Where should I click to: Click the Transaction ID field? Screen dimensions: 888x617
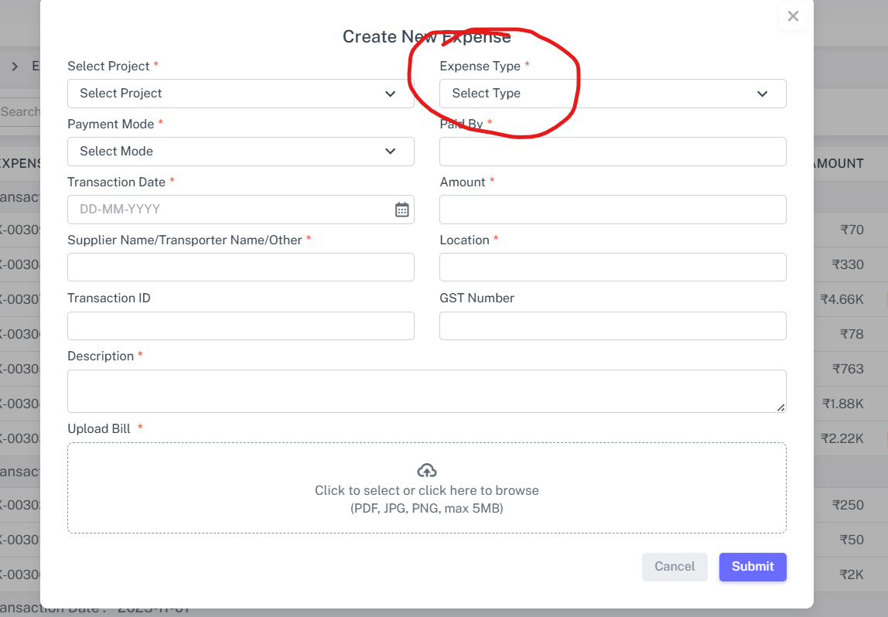coord(241,326)
